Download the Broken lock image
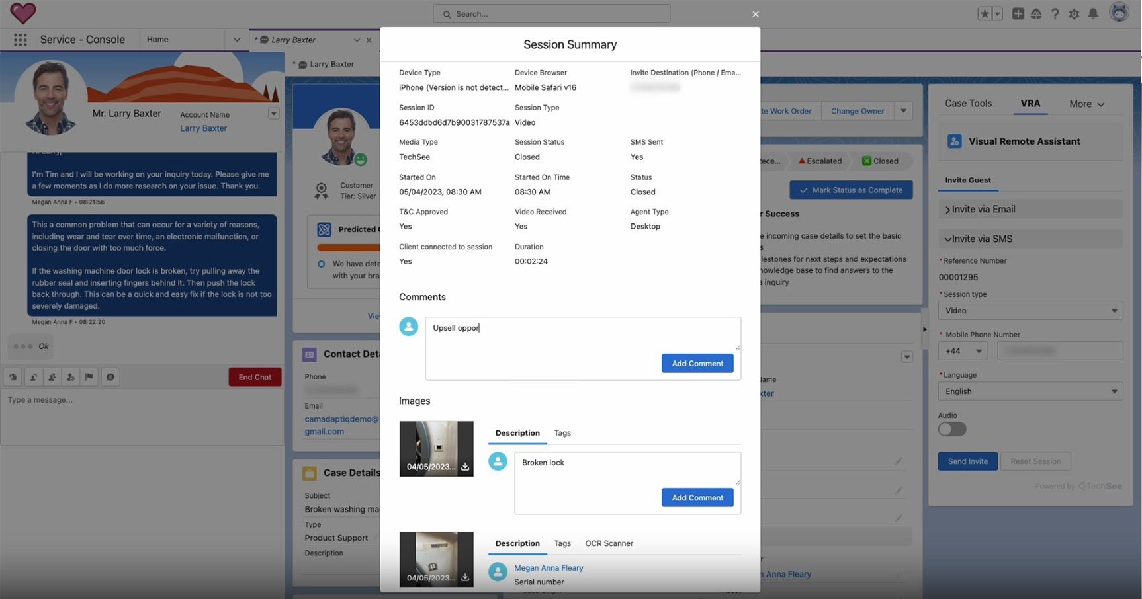This screenshot has height=599, width=1142. pyautogui.click(x=465, y=467)
